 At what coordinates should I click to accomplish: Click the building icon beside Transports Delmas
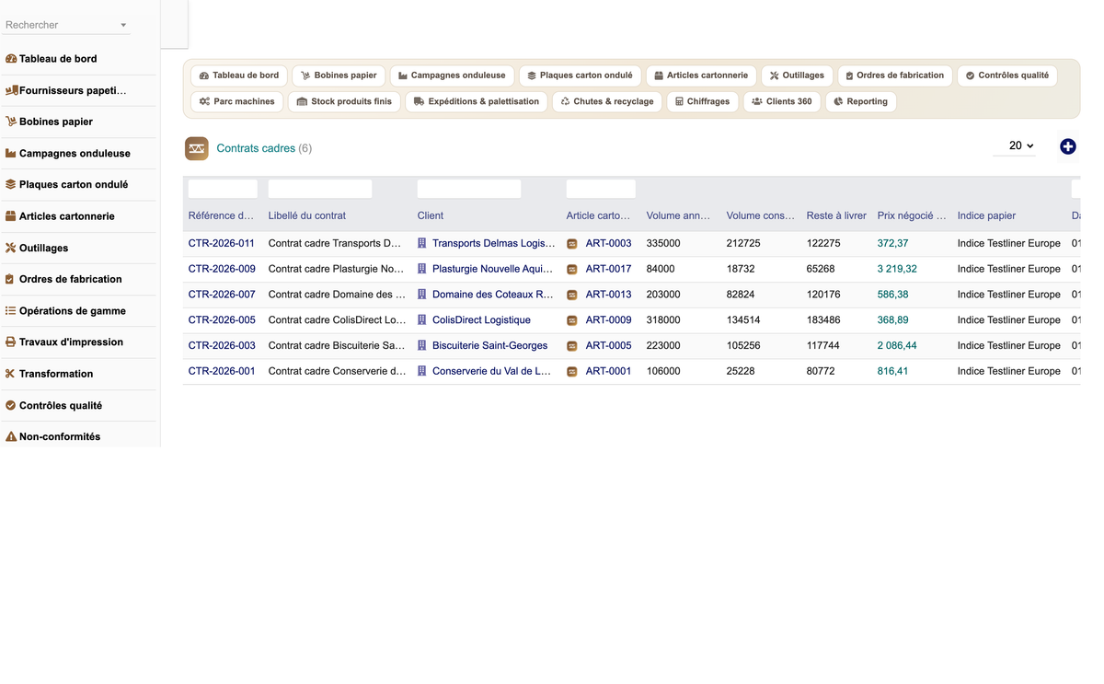point(422,243)
